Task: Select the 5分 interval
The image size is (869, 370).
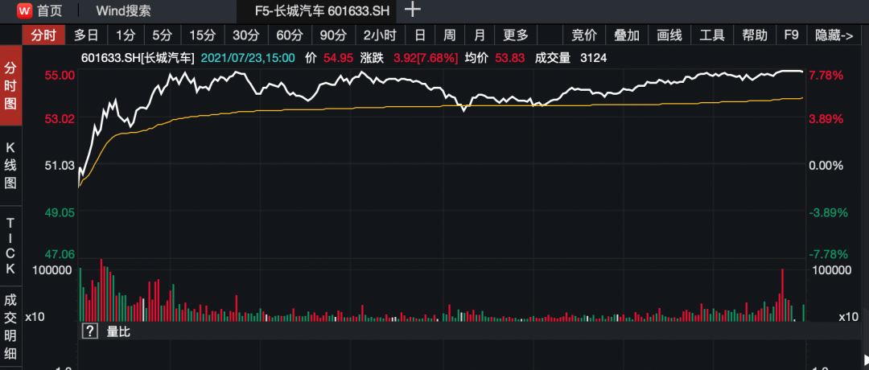Action: pos(163,35)
